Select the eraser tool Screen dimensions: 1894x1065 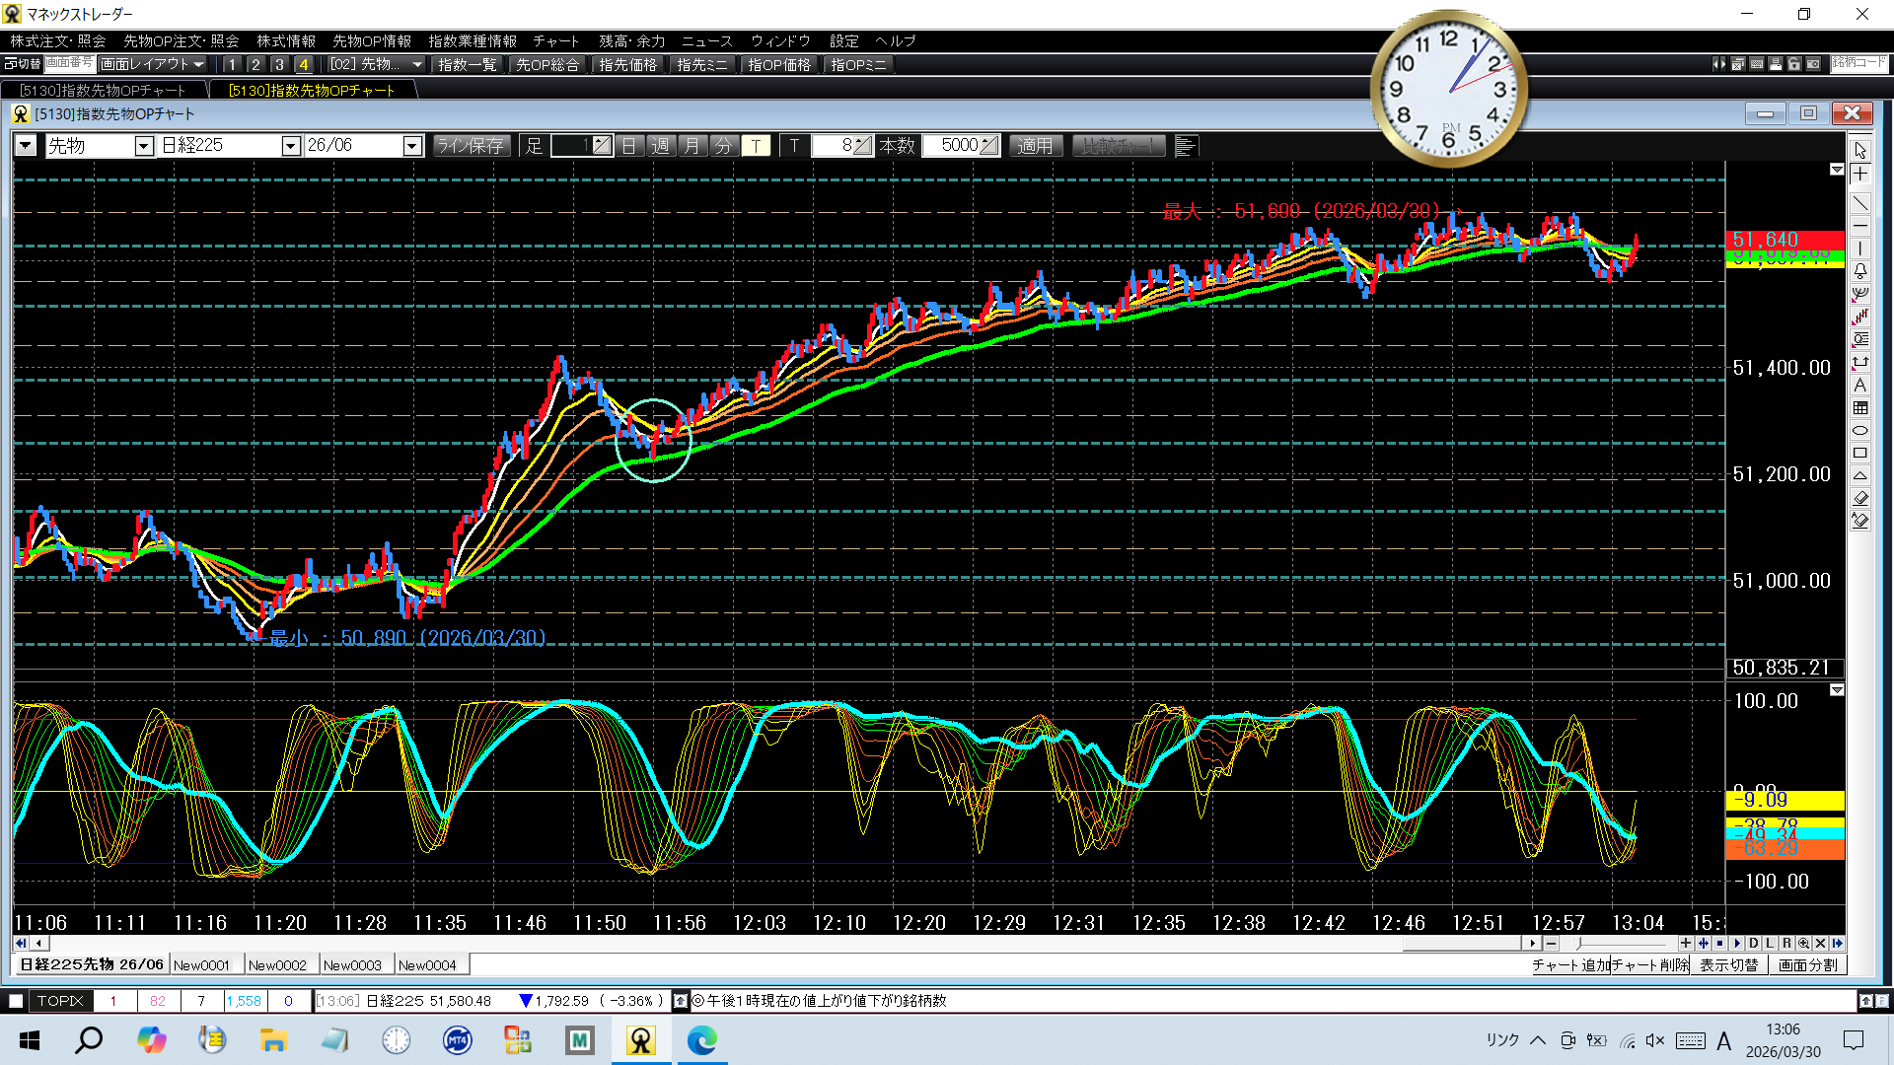point(1859,498)
